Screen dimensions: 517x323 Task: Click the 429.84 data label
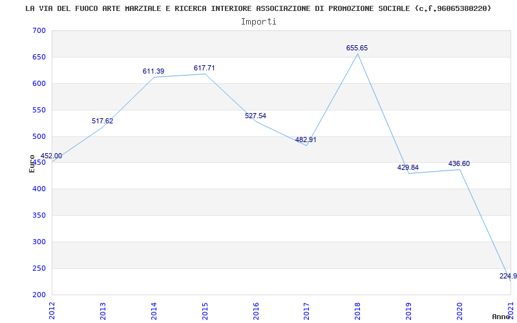[408, 167]
